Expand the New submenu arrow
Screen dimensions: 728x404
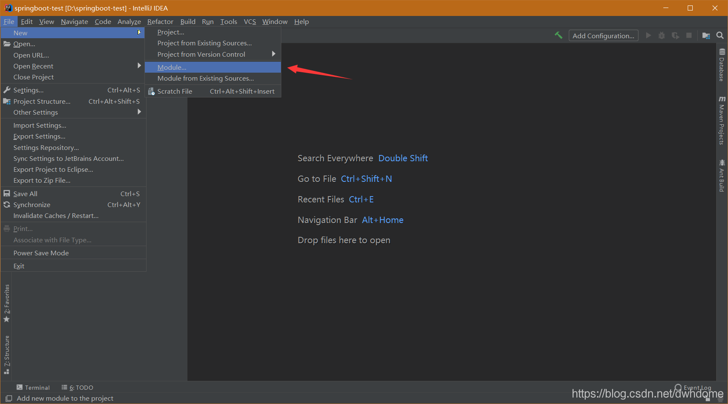[x=139, y=32]
